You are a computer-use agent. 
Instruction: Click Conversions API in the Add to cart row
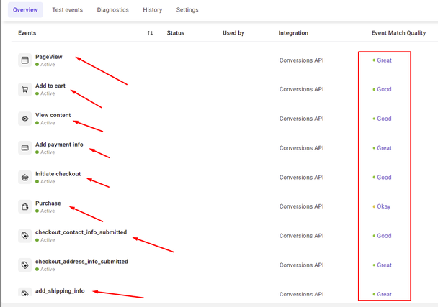(x=301, y=89)
